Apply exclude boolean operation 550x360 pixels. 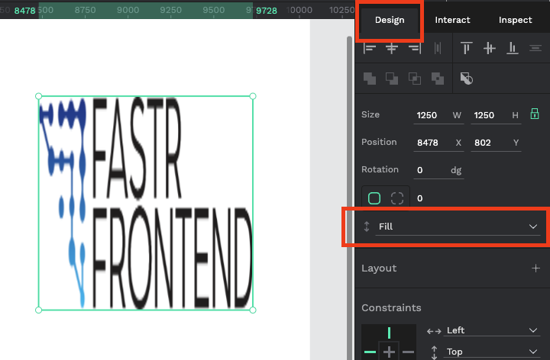pos(438,79)
